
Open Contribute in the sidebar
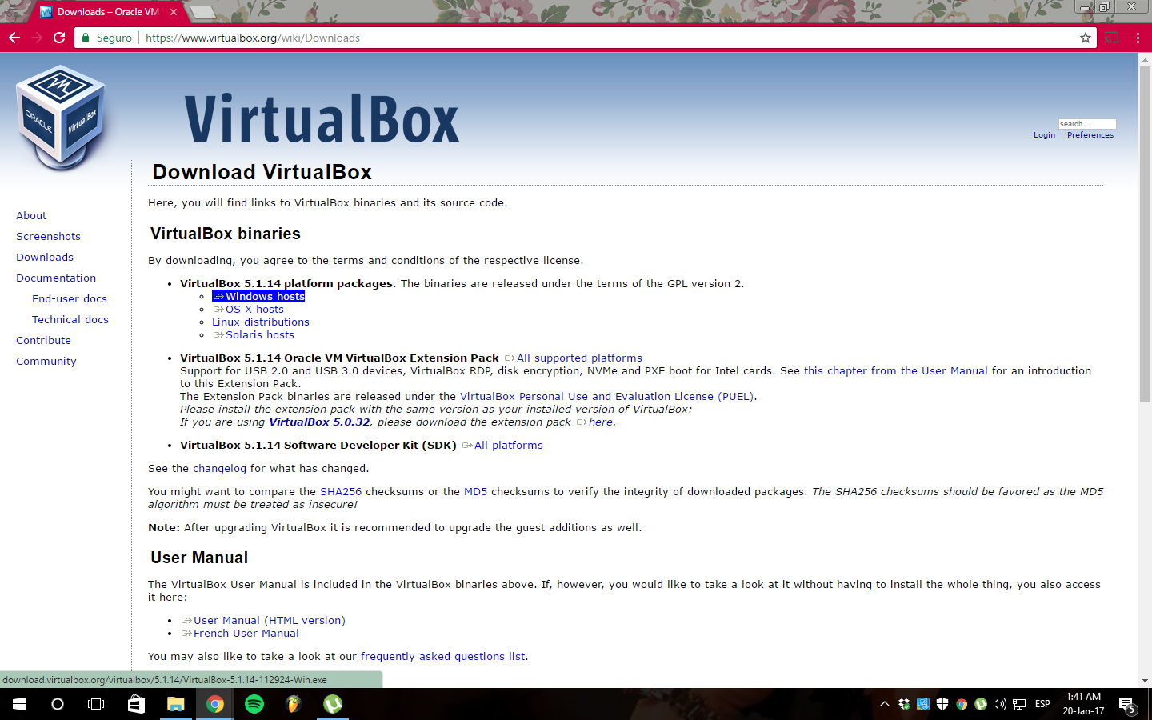click(43, 340)
